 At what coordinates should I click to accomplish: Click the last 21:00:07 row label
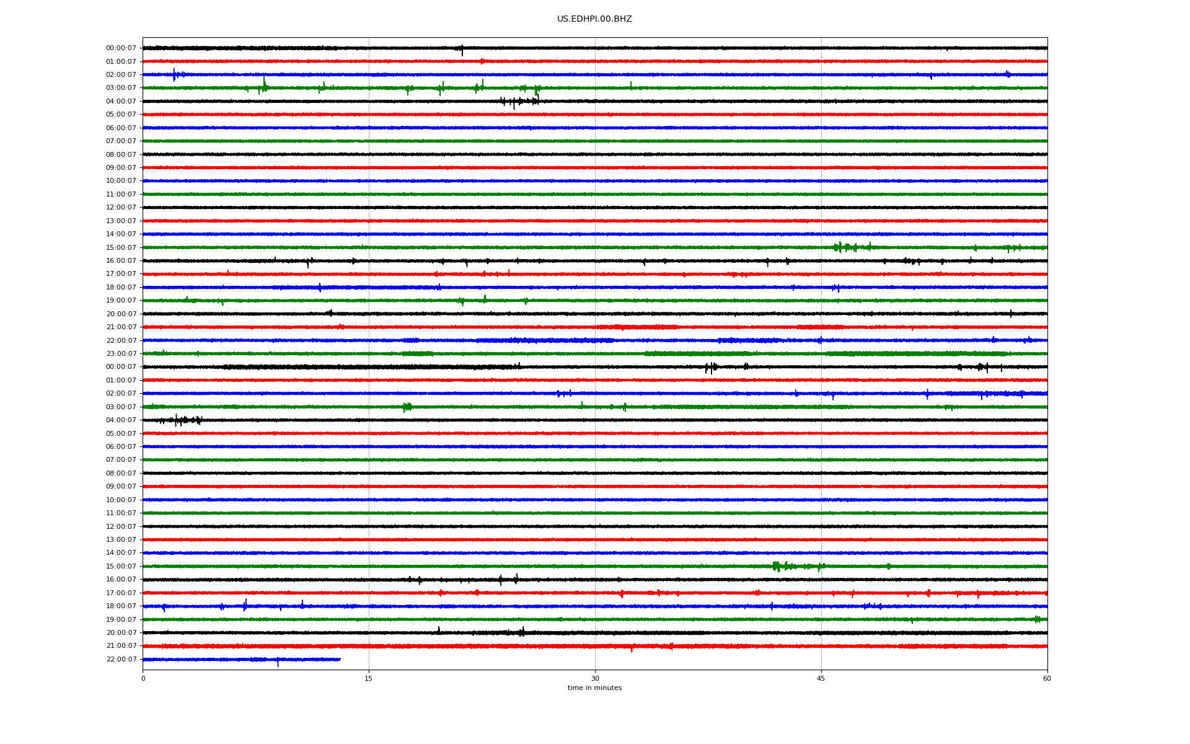click(121, 646)
